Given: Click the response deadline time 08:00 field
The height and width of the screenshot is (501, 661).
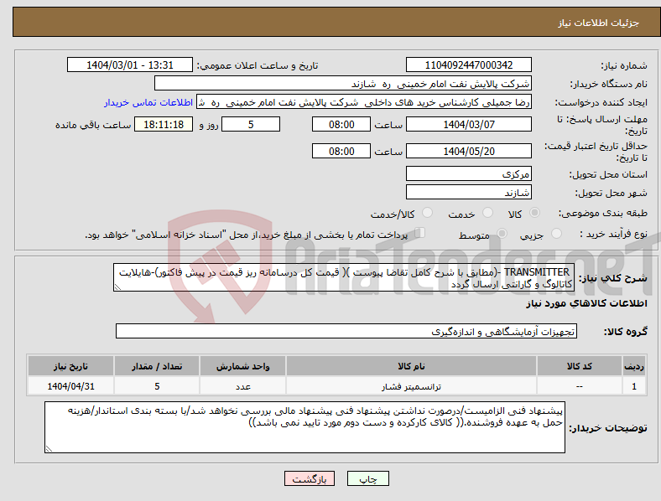Looking at the screenshot, I should (341, 125).
